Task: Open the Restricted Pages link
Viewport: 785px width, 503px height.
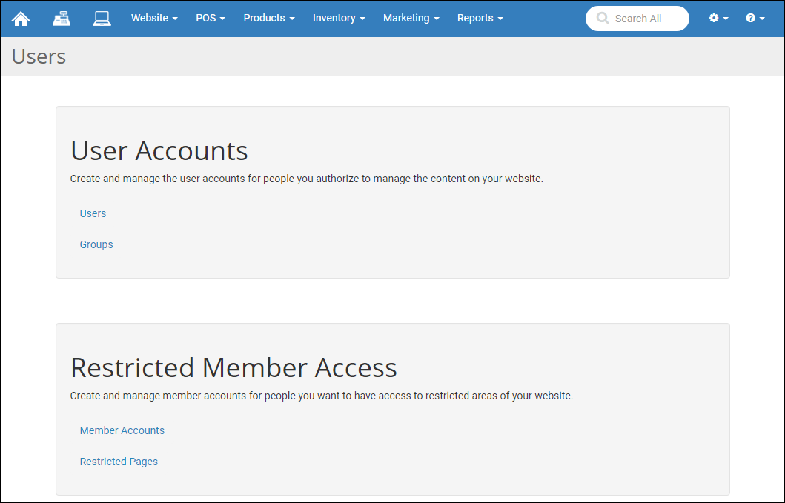Action: (x=119, y=462)
